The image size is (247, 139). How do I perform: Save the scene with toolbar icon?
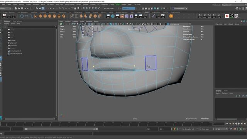click(x=22, y=8)
